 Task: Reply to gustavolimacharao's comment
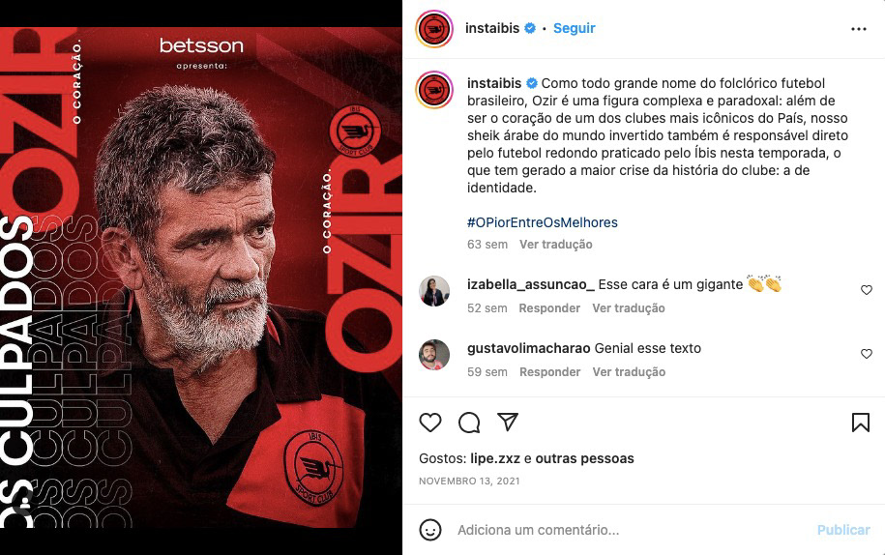coord(549,371)
